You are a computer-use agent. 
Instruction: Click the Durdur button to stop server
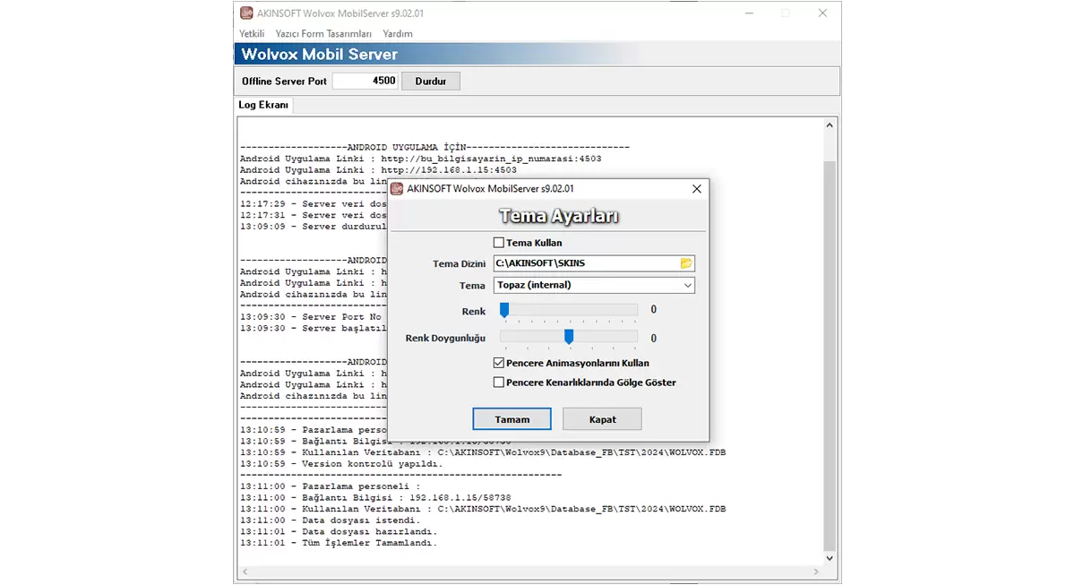pyautogui.click(x=430, y=82)
